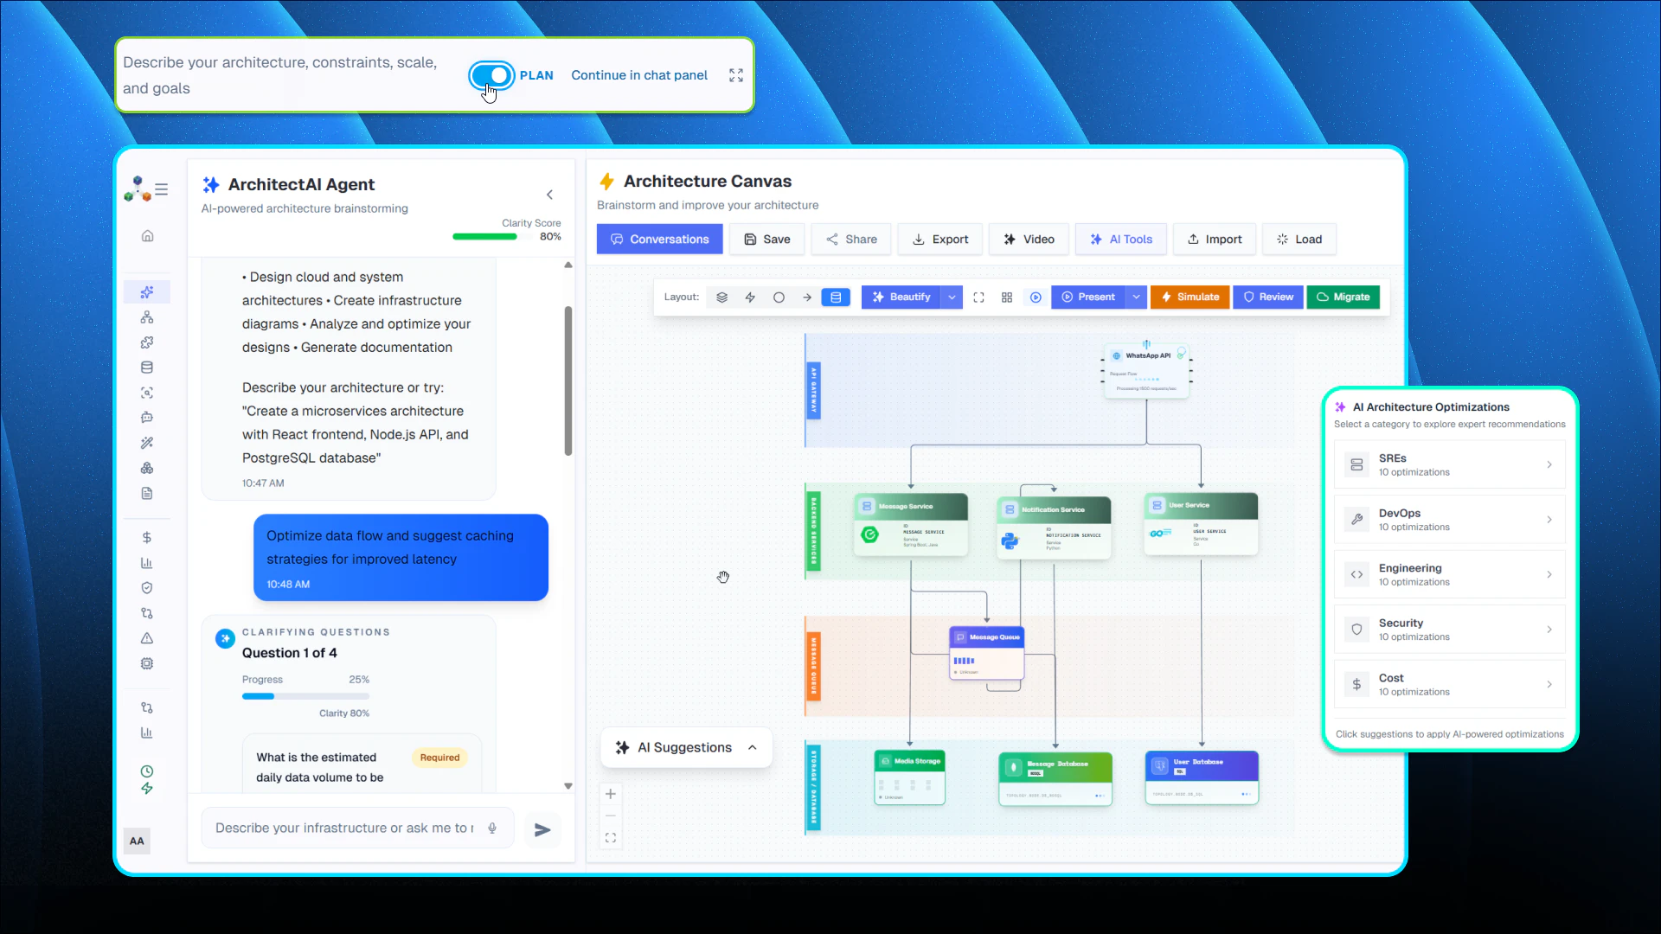Toggle the play preview control in the canvas toolbar
Viewport: 1661px width, 934px height.
click(x=1035, y=297)
